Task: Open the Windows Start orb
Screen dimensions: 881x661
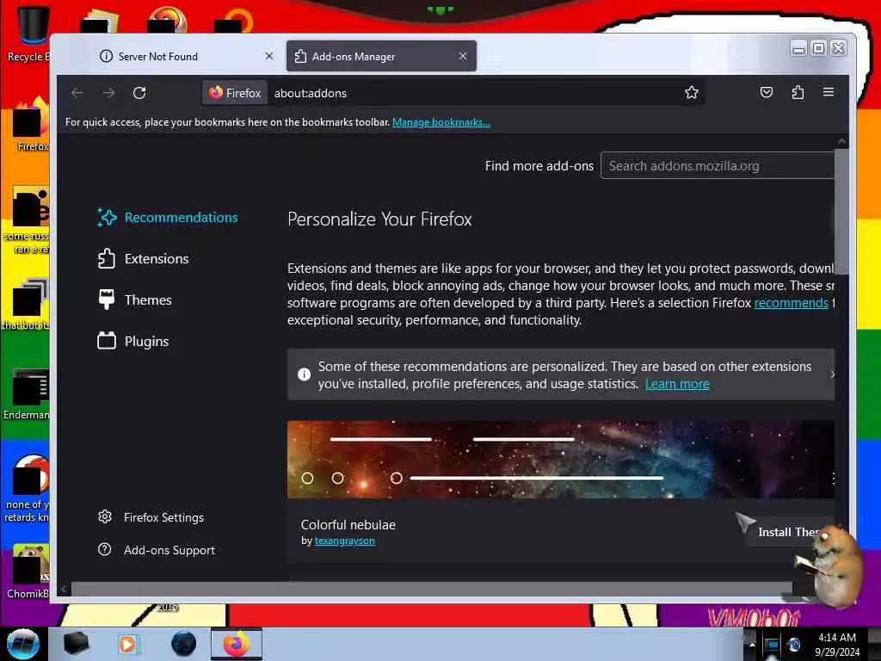Action: pos(23,644)
